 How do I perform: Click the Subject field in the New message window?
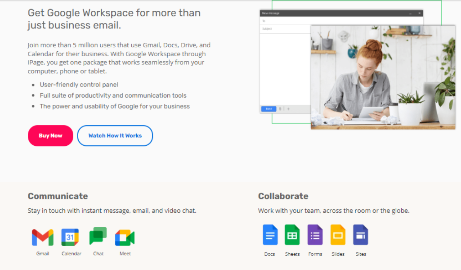click(285, 29)
